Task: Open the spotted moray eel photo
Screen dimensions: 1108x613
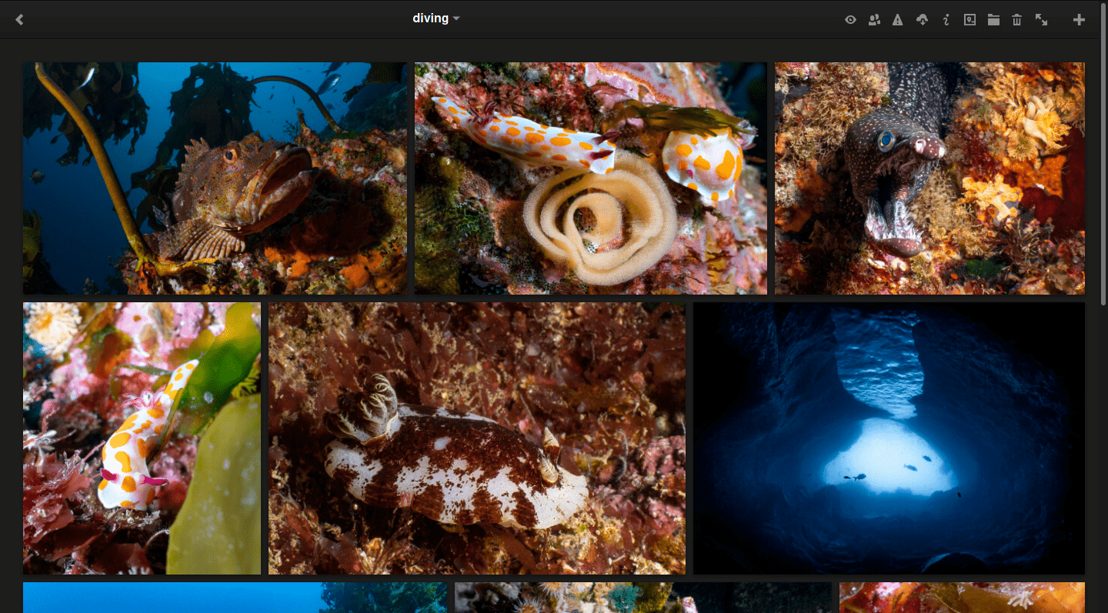Action: (x=929, y=178)
